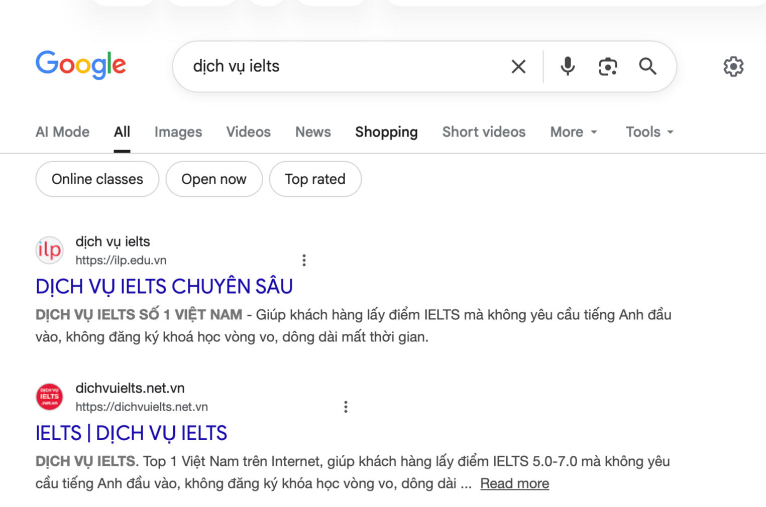Expand the Tools dropdown

tap(649, 132)
